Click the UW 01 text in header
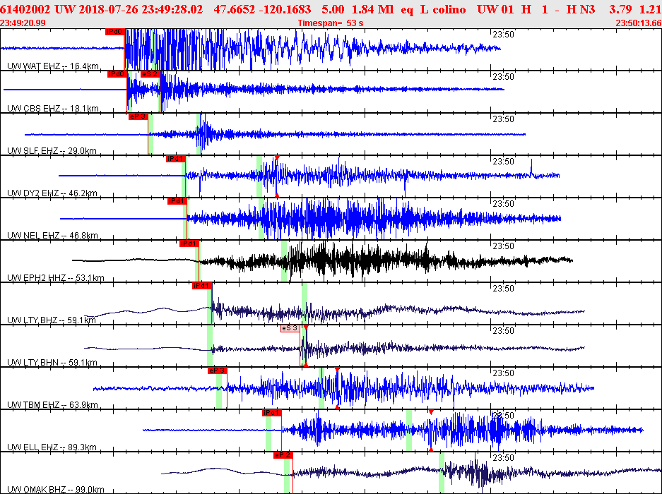 pos(495,9)
